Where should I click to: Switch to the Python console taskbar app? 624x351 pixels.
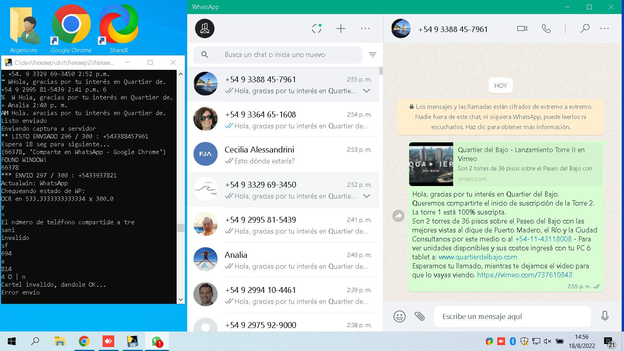click(x=133, y=342)
